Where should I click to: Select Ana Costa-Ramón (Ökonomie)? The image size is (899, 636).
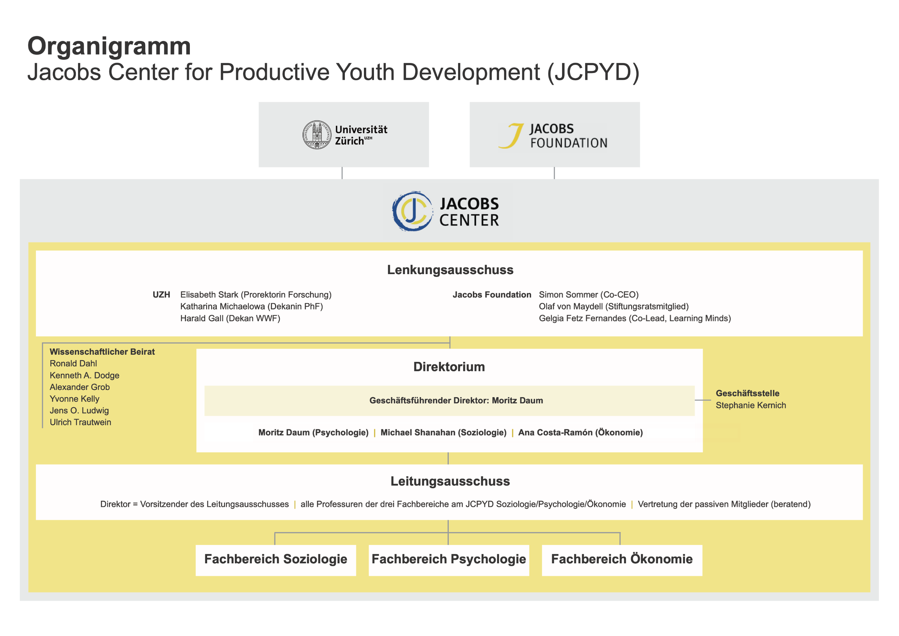tap(580, 432)
